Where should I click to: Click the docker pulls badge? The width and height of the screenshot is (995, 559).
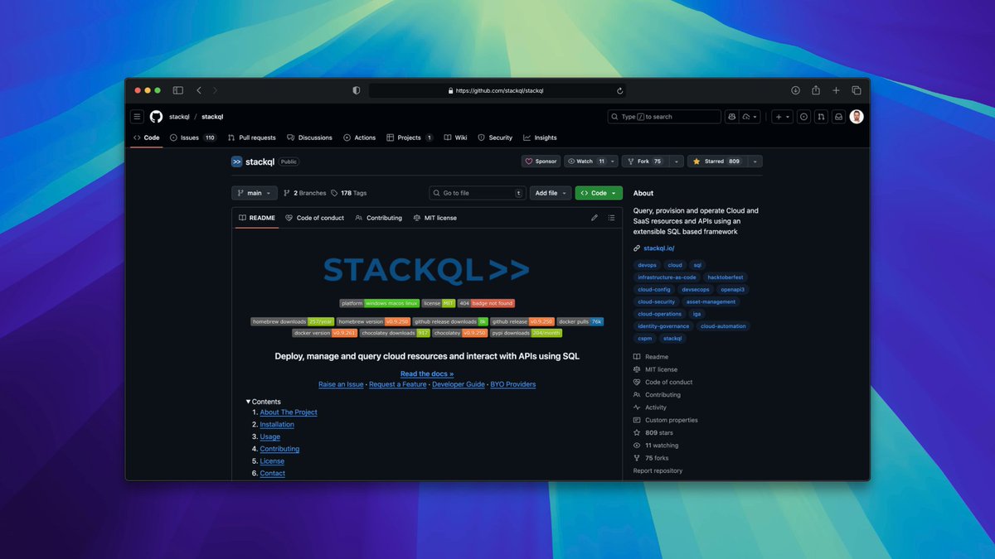[580, 321]
